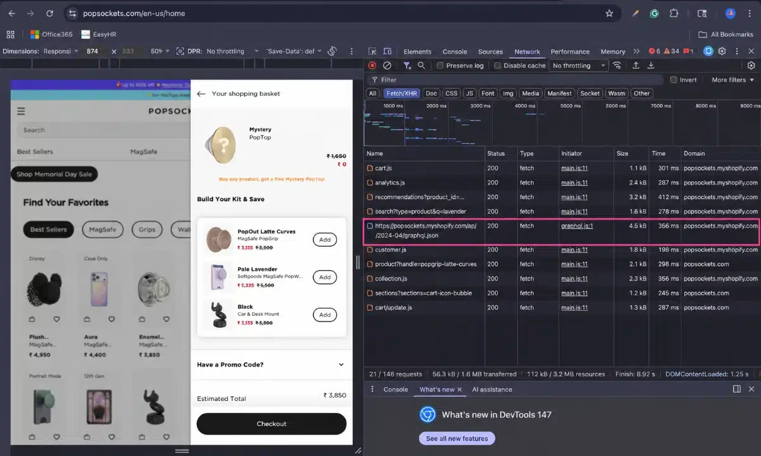Open network search with the magnifier icon

pyautogui.click(x=422, y=65)
